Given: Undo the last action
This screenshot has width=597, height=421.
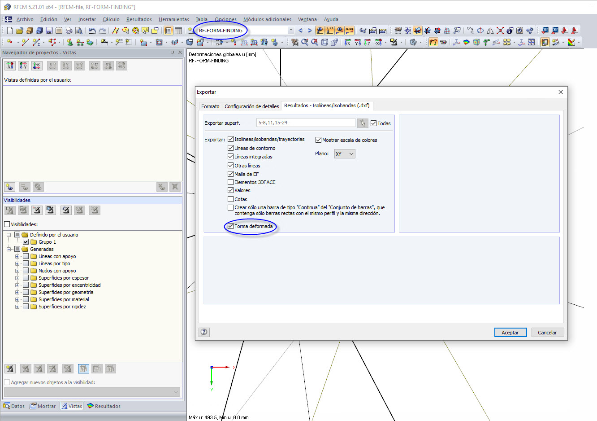Looking at the screenshot, I should click(92, 31).
